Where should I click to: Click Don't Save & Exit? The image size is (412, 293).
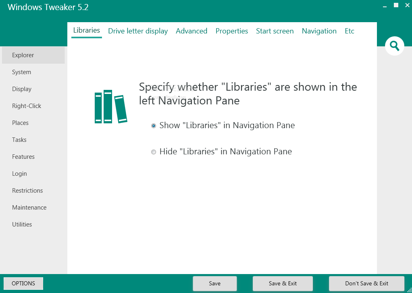point(366,283)
